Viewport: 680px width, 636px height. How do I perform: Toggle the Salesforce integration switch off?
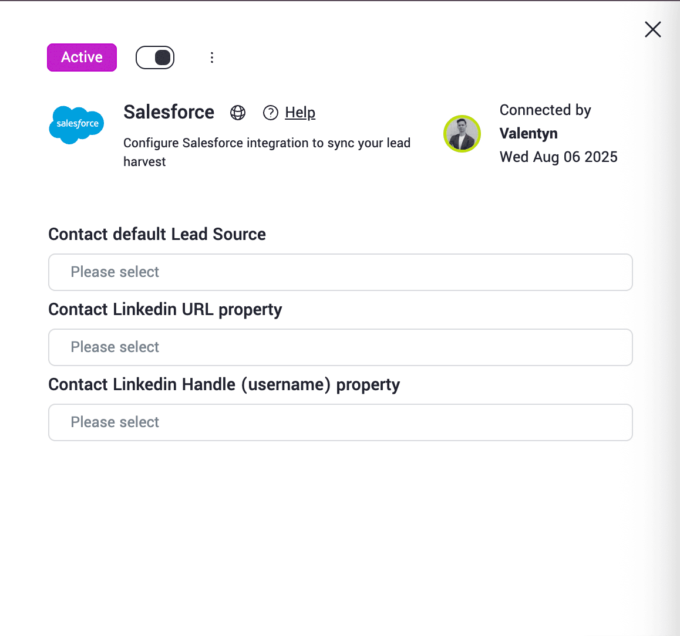click(x=155, y=57)
